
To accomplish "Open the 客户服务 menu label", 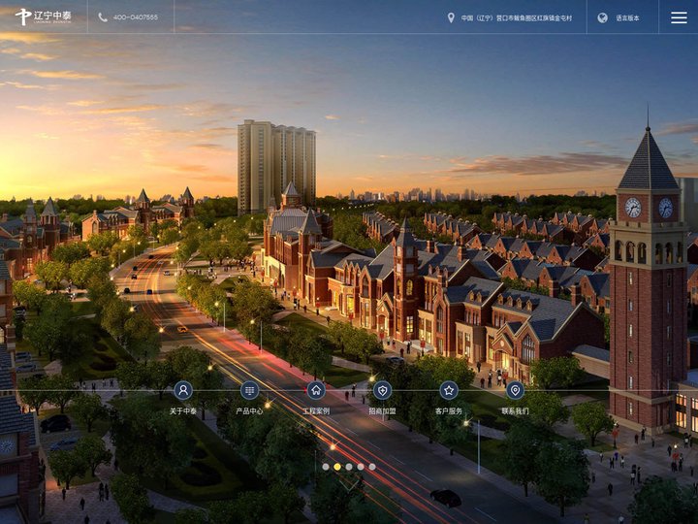I will [x=449, y=411].
